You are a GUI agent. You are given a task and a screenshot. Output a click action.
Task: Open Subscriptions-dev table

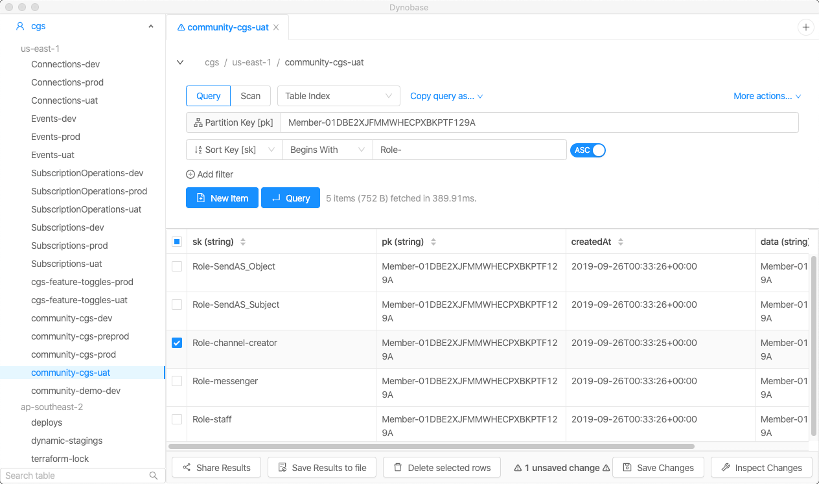67,227
